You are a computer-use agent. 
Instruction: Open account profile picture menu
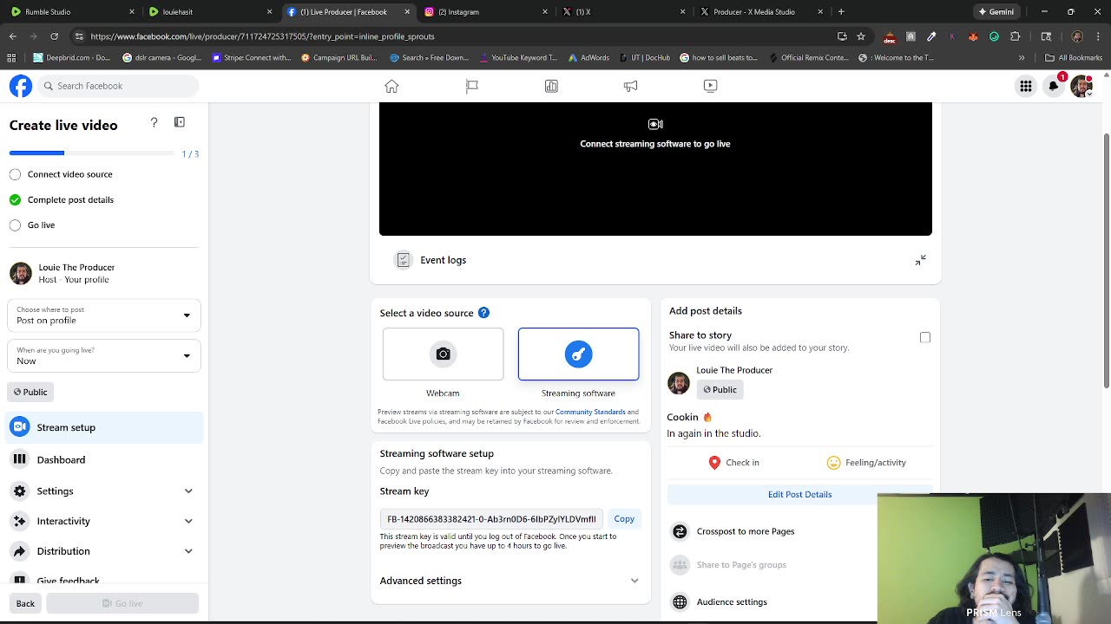coord(1081,86)
